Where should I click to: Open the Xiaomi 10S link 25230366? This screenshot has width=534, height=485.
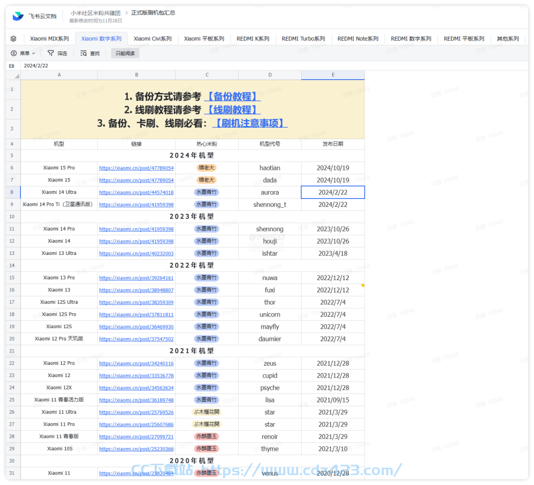pyautogui.click(x=136, y=449)
